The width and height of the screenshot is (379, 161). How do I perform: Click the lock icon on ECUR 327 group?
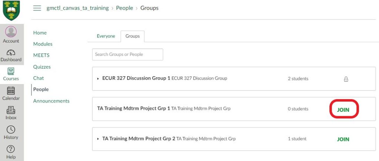tap(346, 79)
